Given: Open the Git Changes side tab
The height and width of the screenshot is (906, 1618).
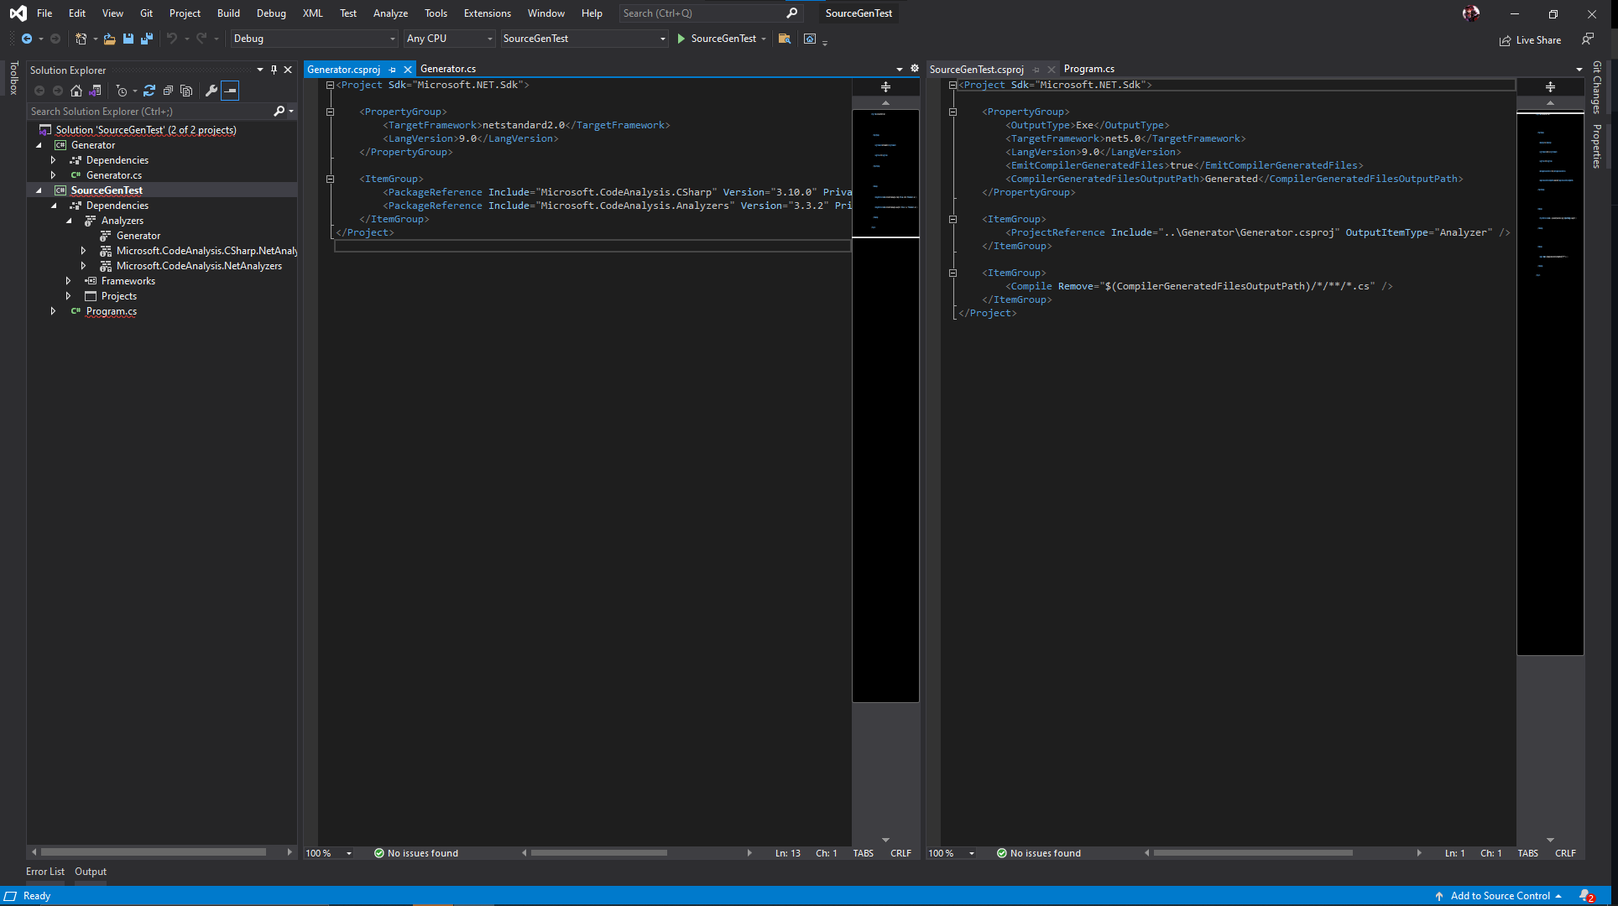Looking at the screenshot, I should point(1597,87).
